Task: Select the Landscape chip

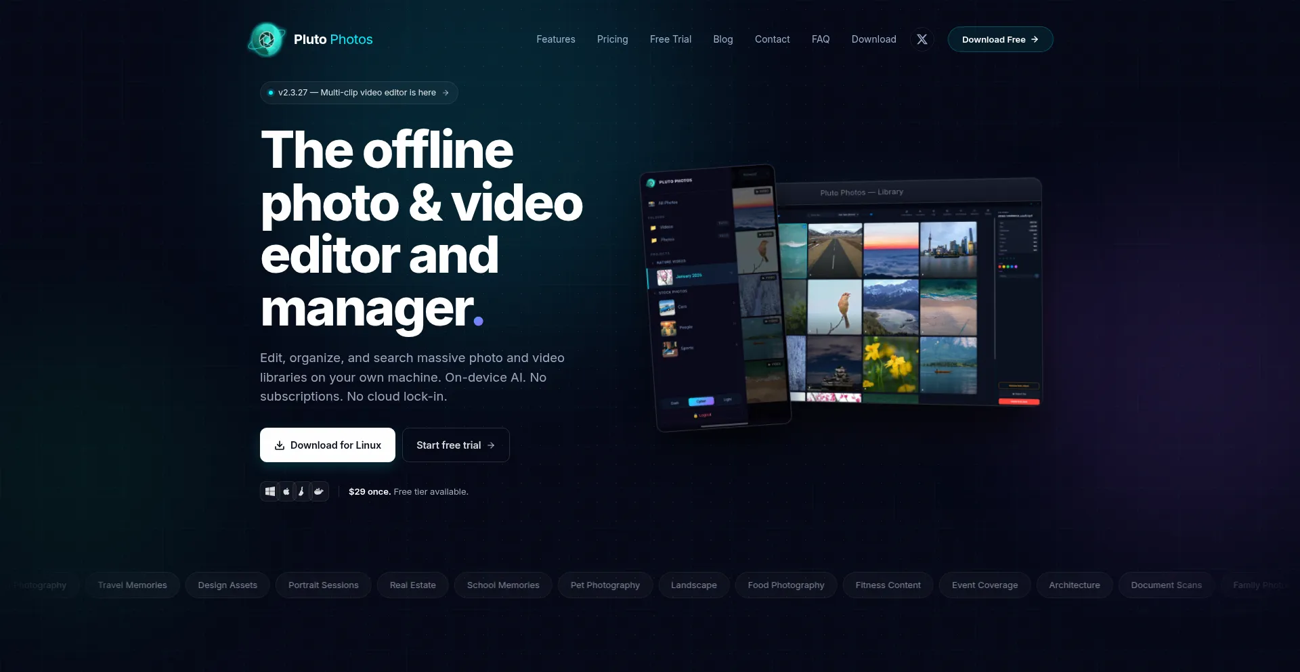Action: (694, 585)
